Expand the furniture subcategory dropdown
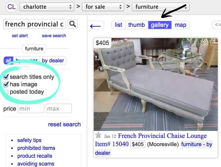This screenshot has height=167, width=221. (x=161, y=7)
